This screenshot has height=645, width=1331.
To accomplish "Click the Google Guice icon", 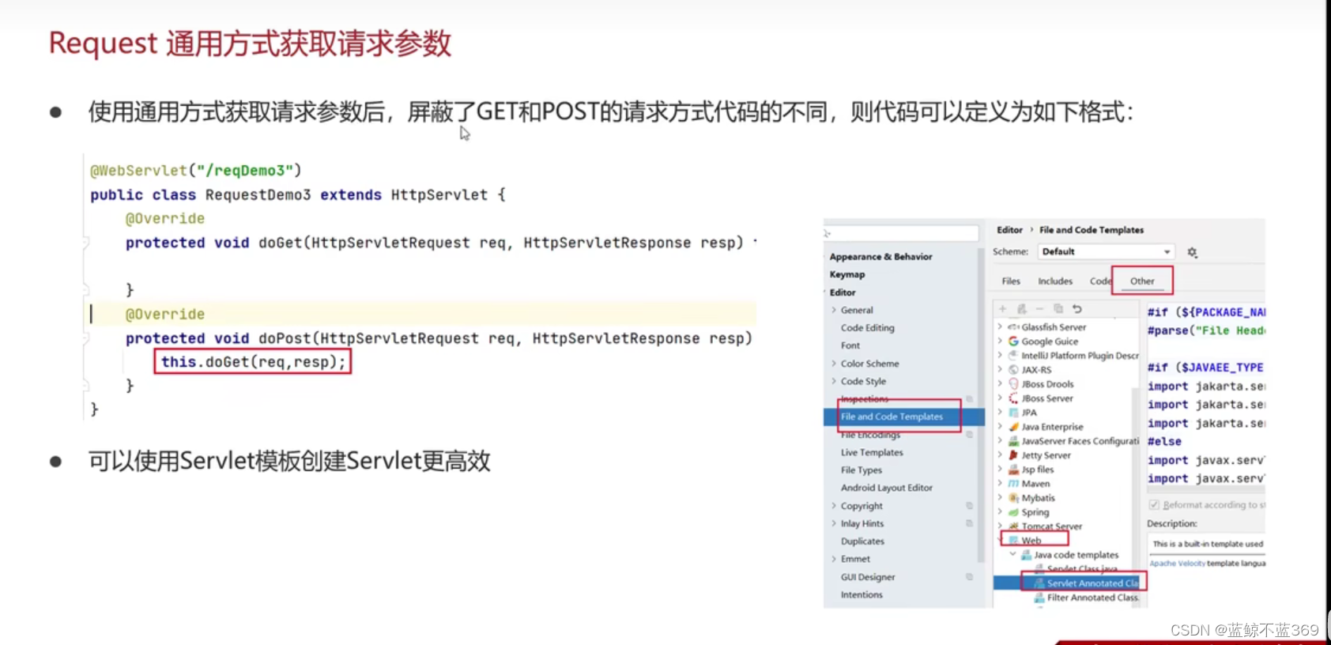I will (x=1013, y=341).
